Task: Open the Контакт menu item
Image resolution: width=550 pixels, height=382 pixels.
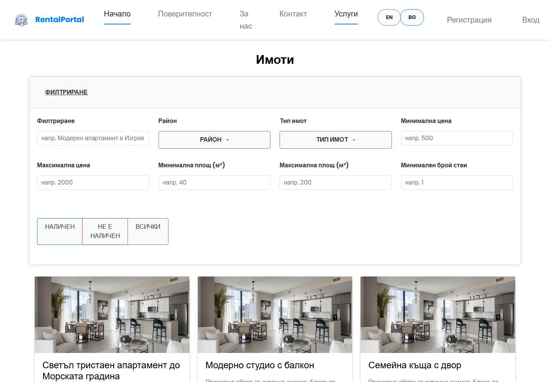Action: [293, 14]
